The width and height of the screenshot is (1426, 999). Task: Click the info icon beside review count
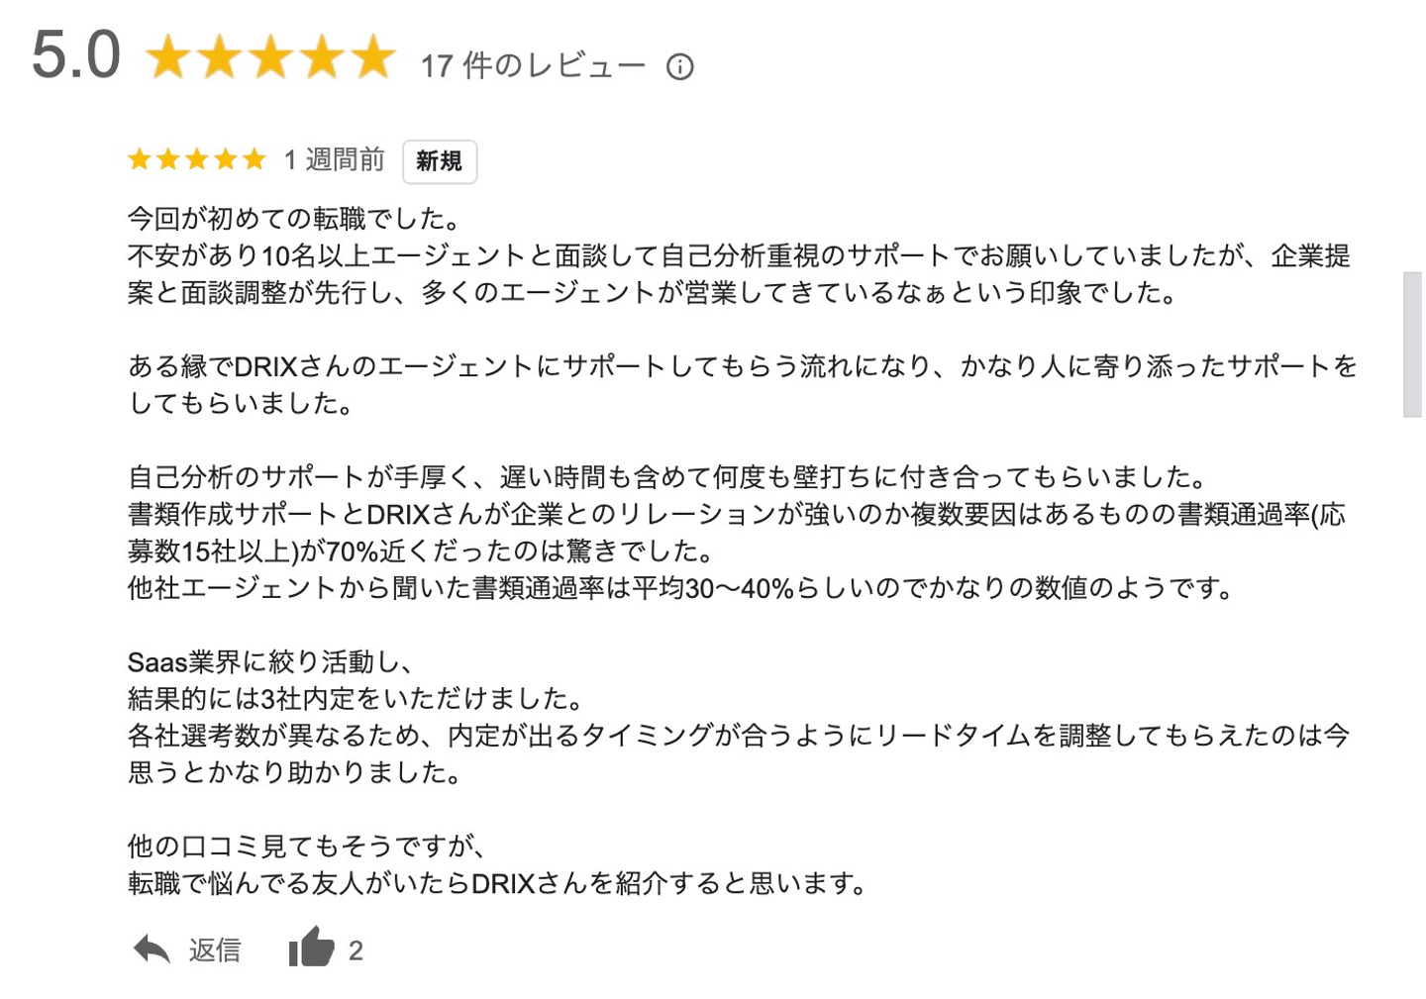click(x=679, y=67)
